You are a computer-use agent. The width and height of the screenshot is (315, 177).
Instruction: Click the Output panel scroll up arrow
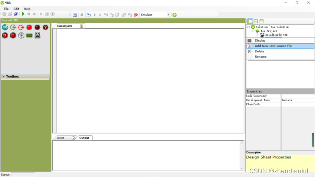pos(241,143)
